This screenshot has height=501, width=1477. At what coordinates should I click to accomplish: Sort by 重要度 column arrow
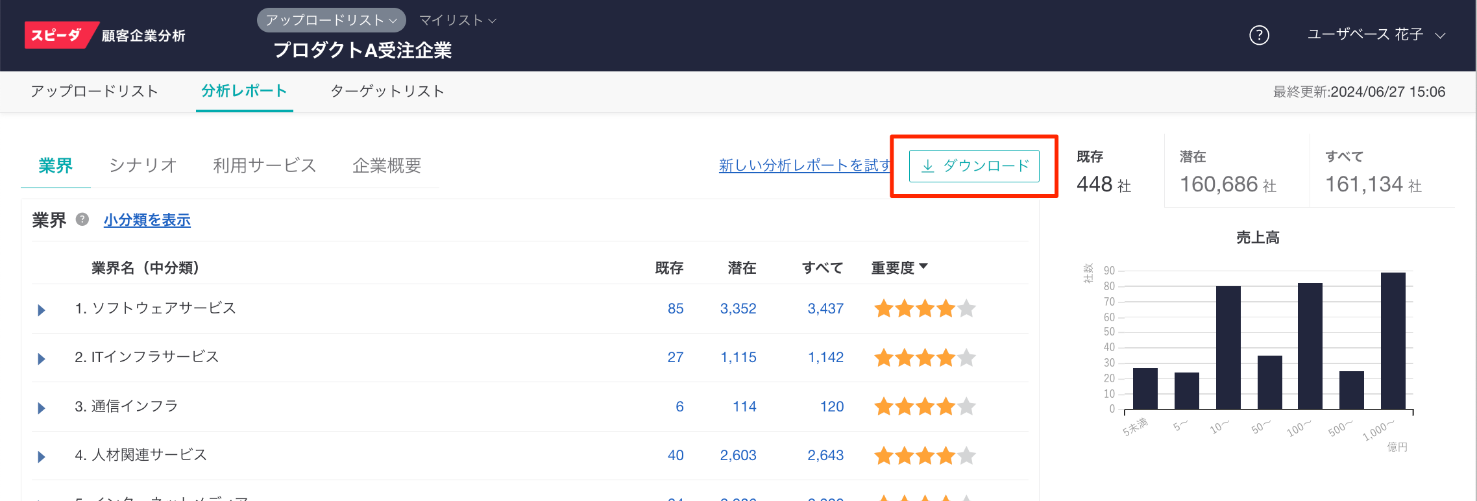(923, 267)
